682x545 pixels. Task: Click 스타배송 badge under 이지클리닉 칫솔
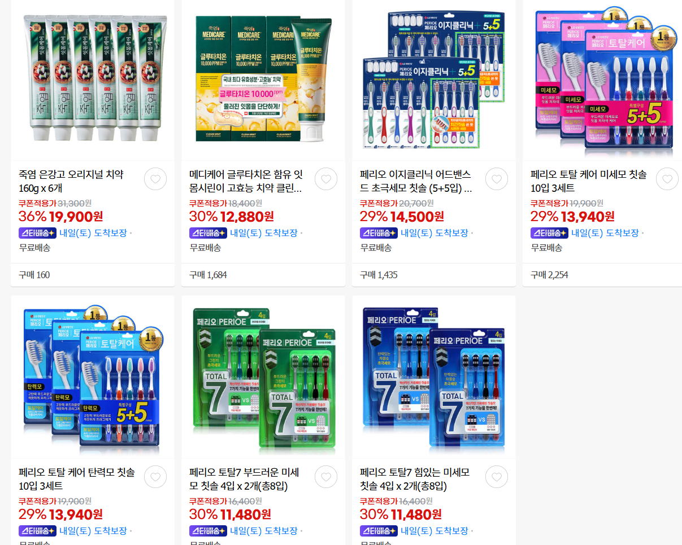tap(379, 233)
